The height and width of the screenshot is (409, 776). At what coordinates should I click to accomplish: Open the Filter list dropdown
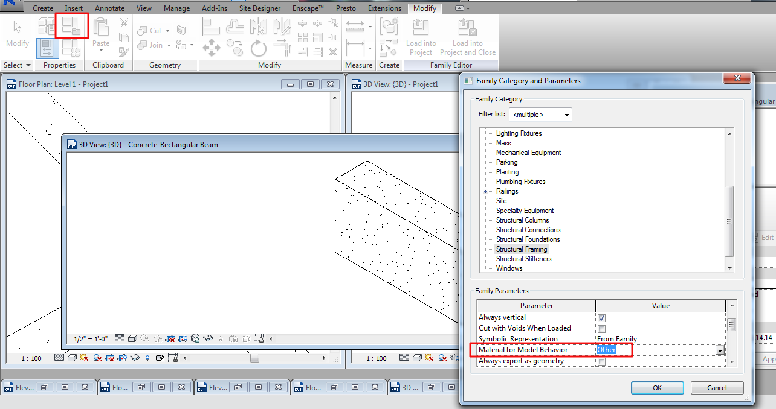pyautogui.click(x=540, y=115)
